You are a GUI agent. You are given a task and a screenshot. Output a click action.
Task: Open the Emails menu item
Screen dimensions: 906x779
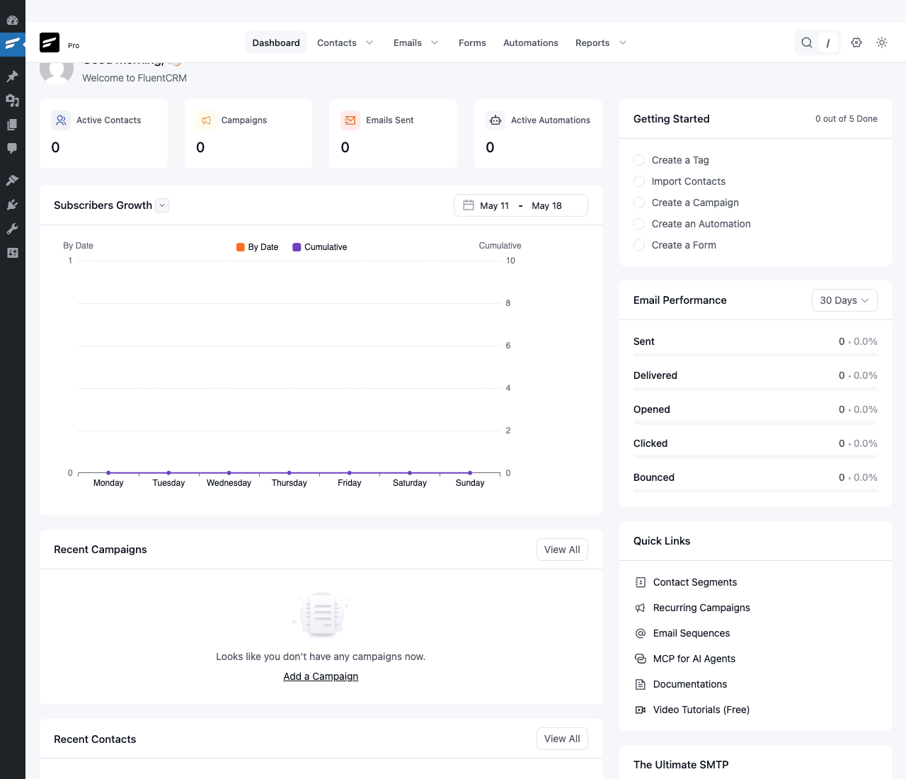[x=408, y=42]
